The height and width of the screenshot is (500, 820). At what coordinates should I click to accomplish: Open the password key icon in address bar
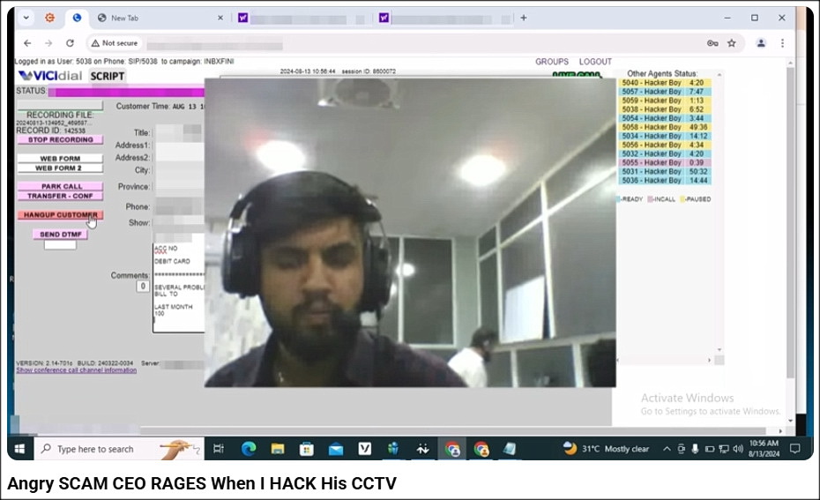coord(712,43)
